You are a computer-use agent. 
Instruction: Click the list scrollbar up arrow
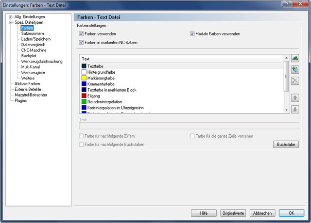tap(286, 58)
